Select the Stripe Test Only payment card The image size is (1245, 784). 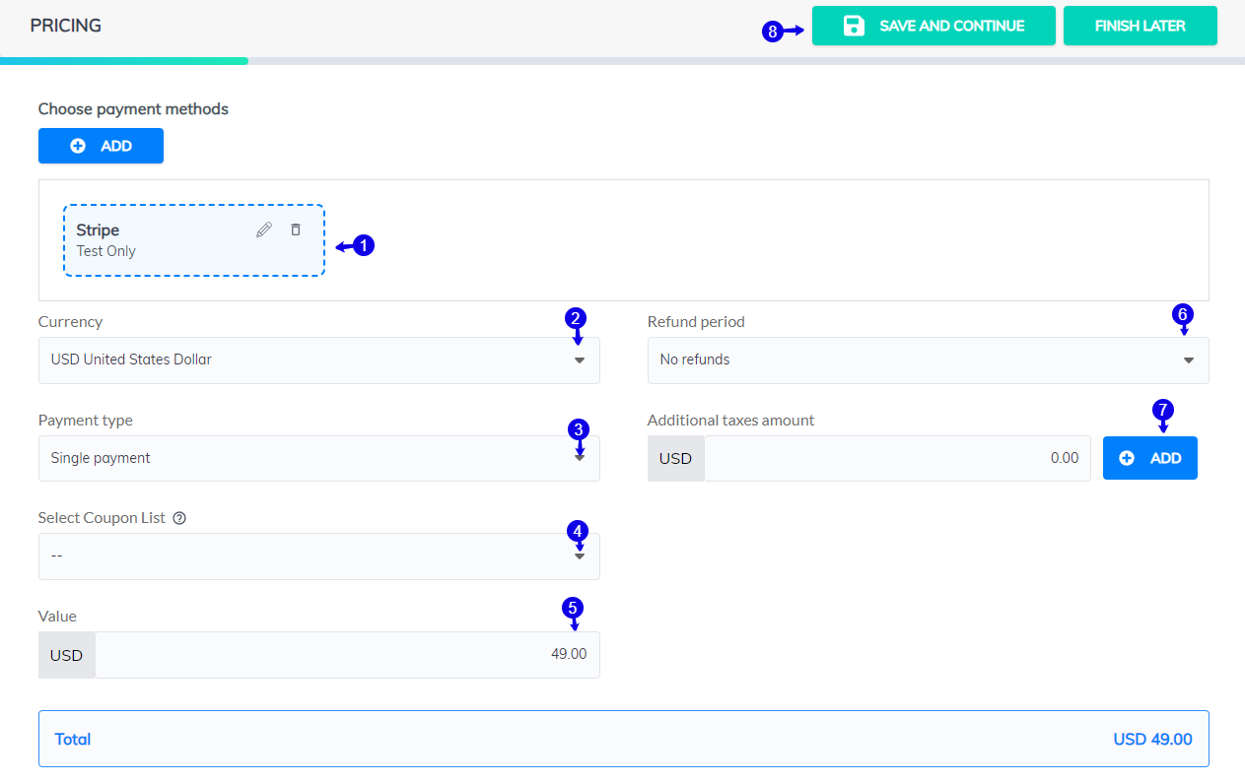coord(158,239)
